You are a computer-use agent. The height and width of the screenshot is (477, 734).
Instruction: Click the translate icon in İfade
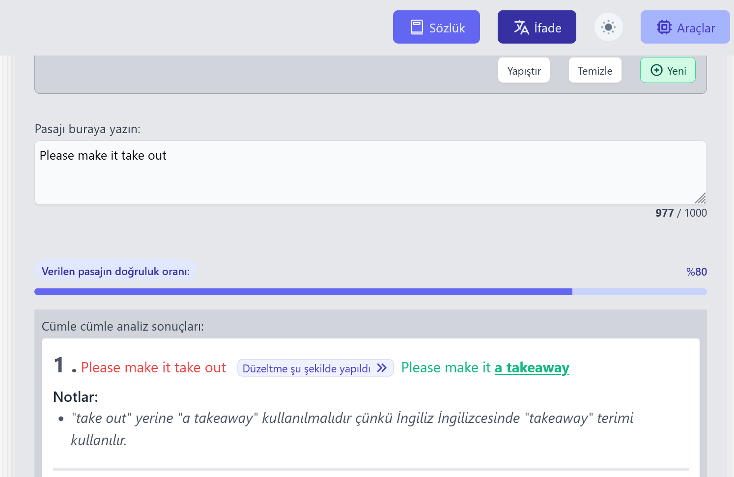(521, 27)
